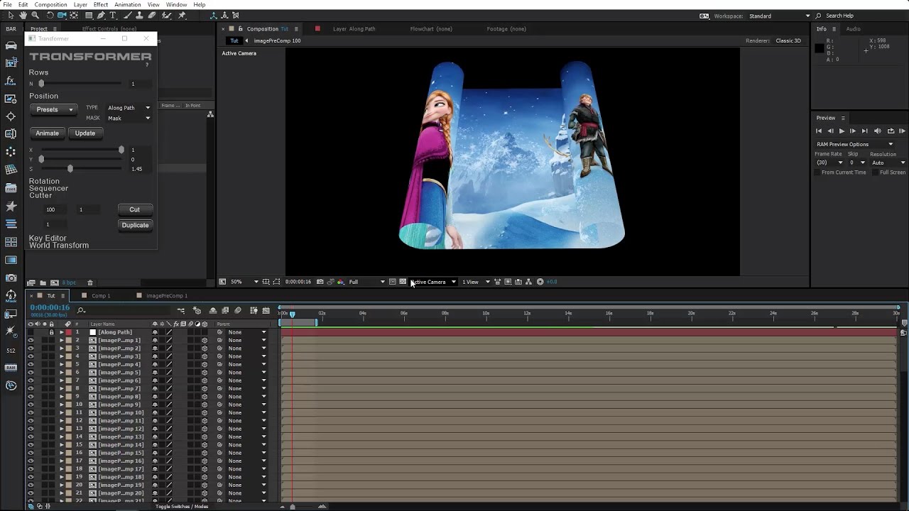Click the Animate button in Transformer
This screenshot has height=511, width=909.
(x=48, y=133)
